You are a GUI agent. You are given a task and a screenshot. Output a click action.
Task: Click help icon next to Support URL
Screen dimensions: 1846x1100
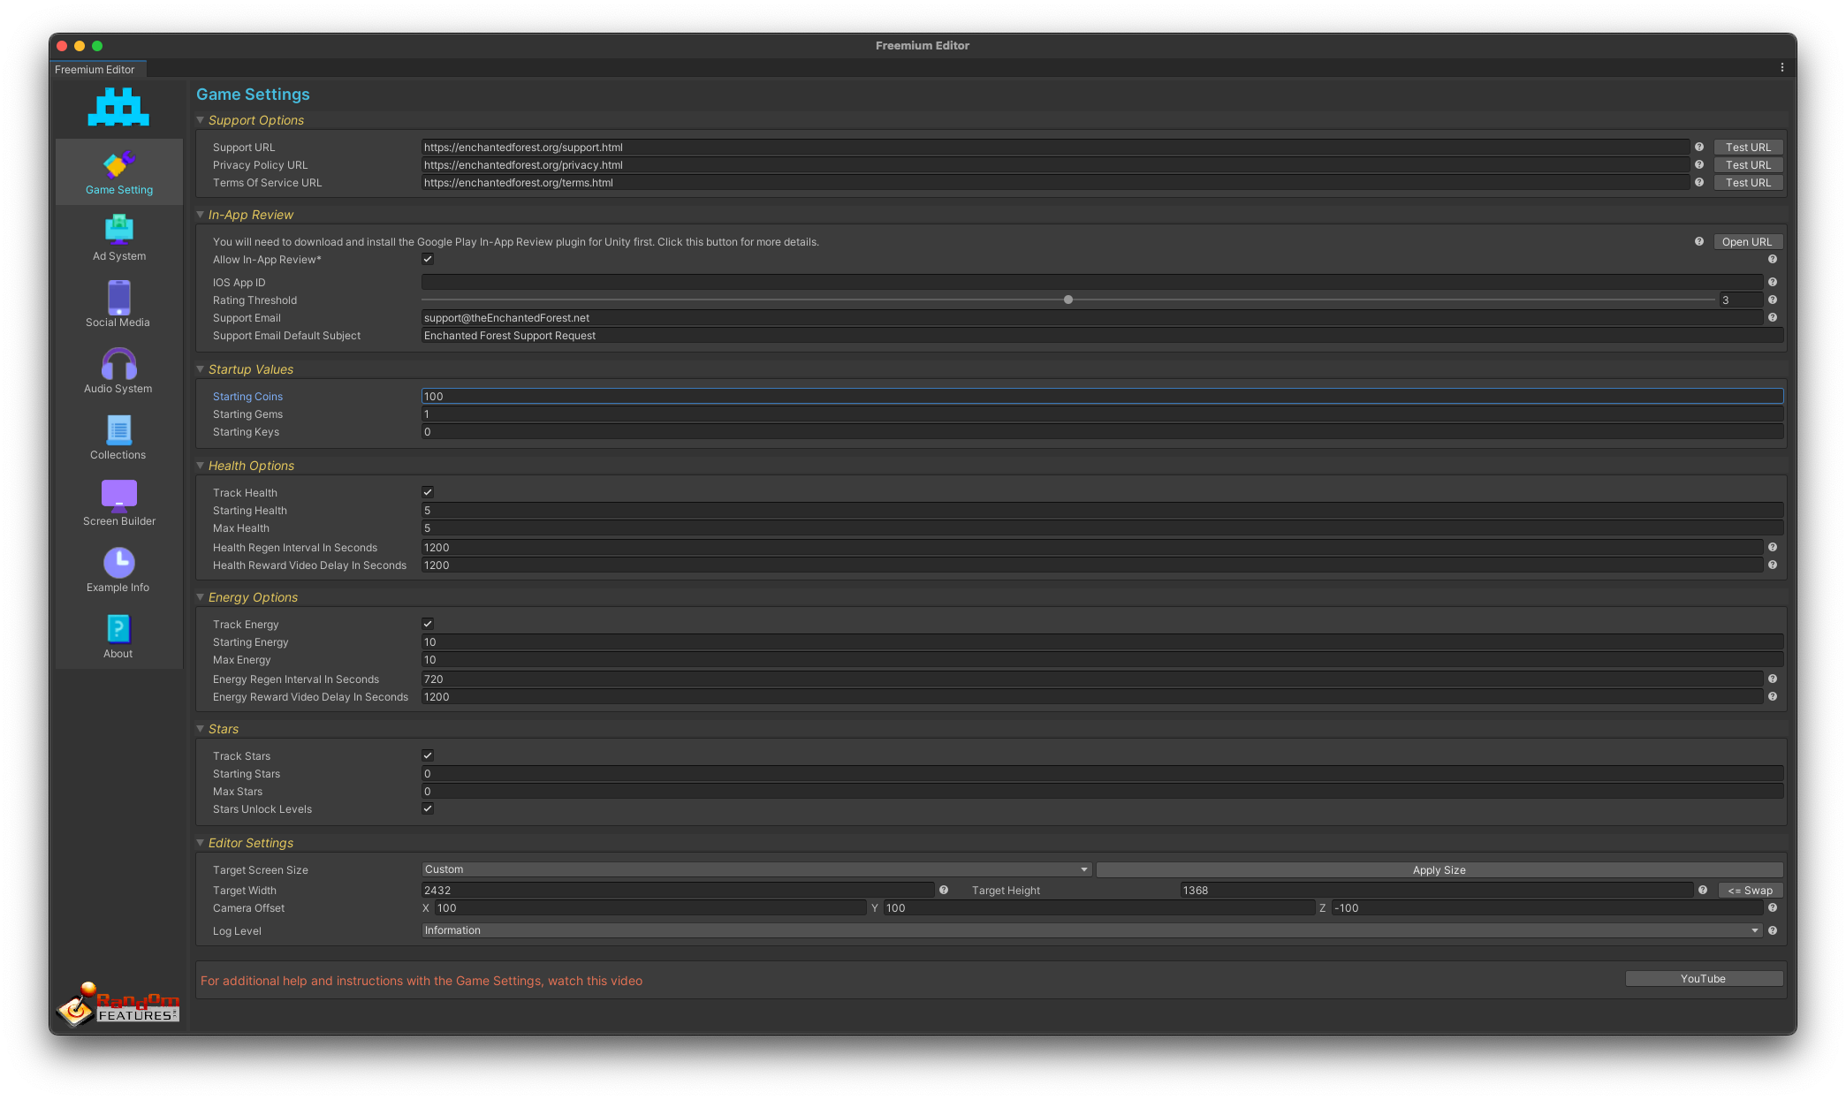tap(1698, 148)
